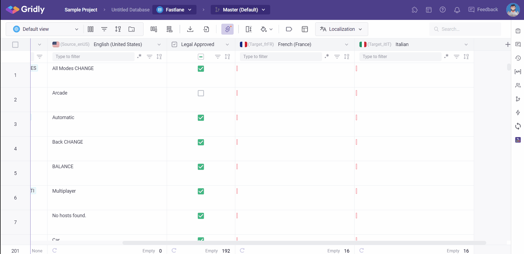Open the history panel in right sidebar
This screenshot has height=254, width=524.
pyautogui.click(x=518, y=58)
